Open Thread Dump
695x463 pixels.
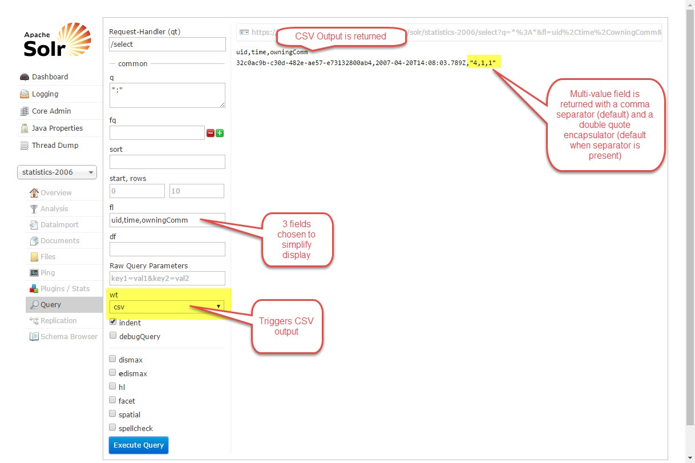coord(55,146)
